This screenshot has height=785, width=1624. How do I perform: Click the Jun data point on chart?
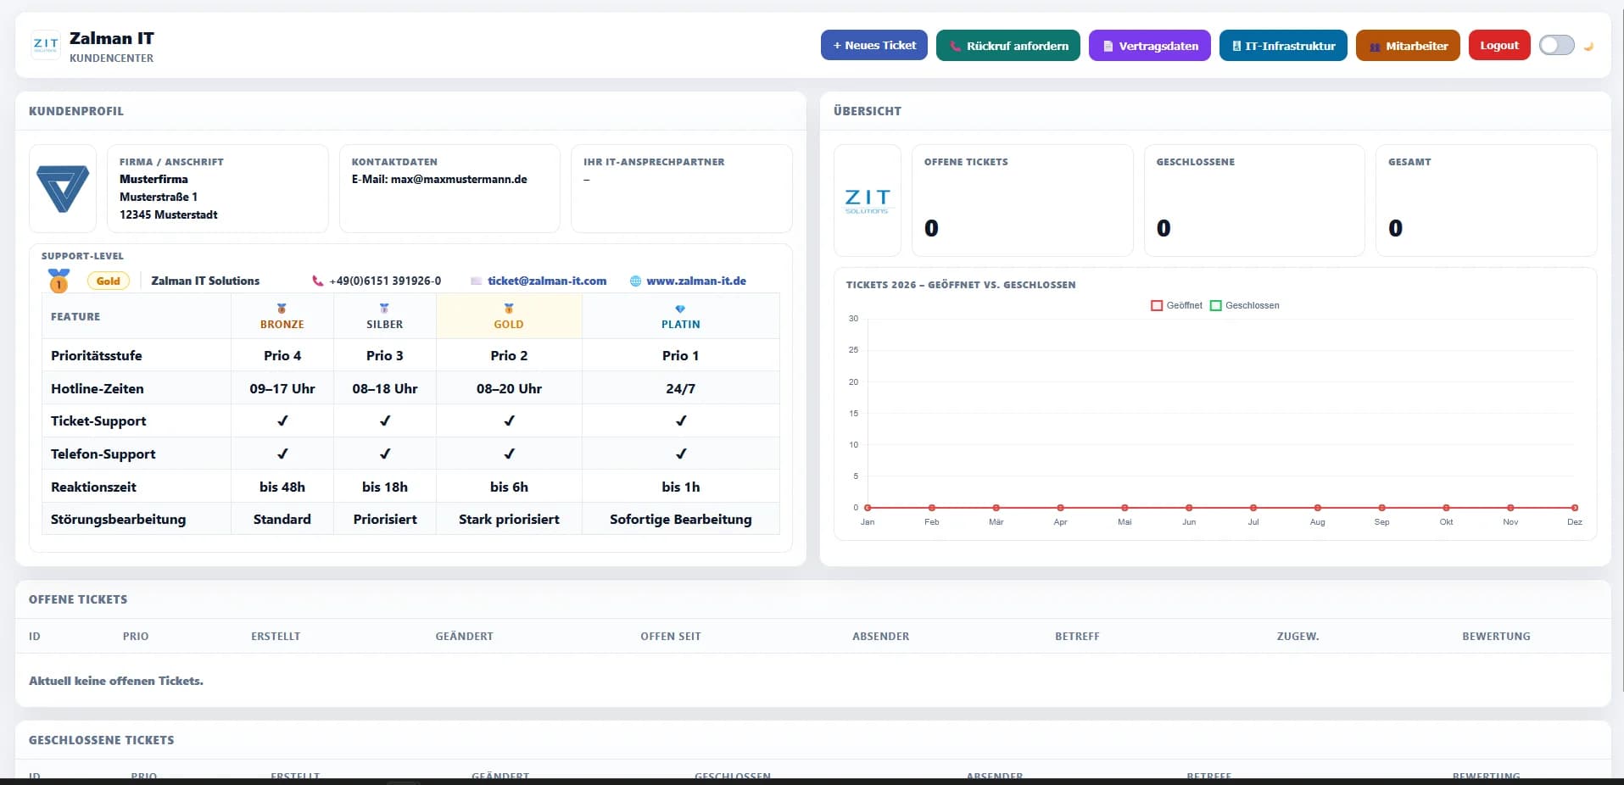[x=1189, y=508]
